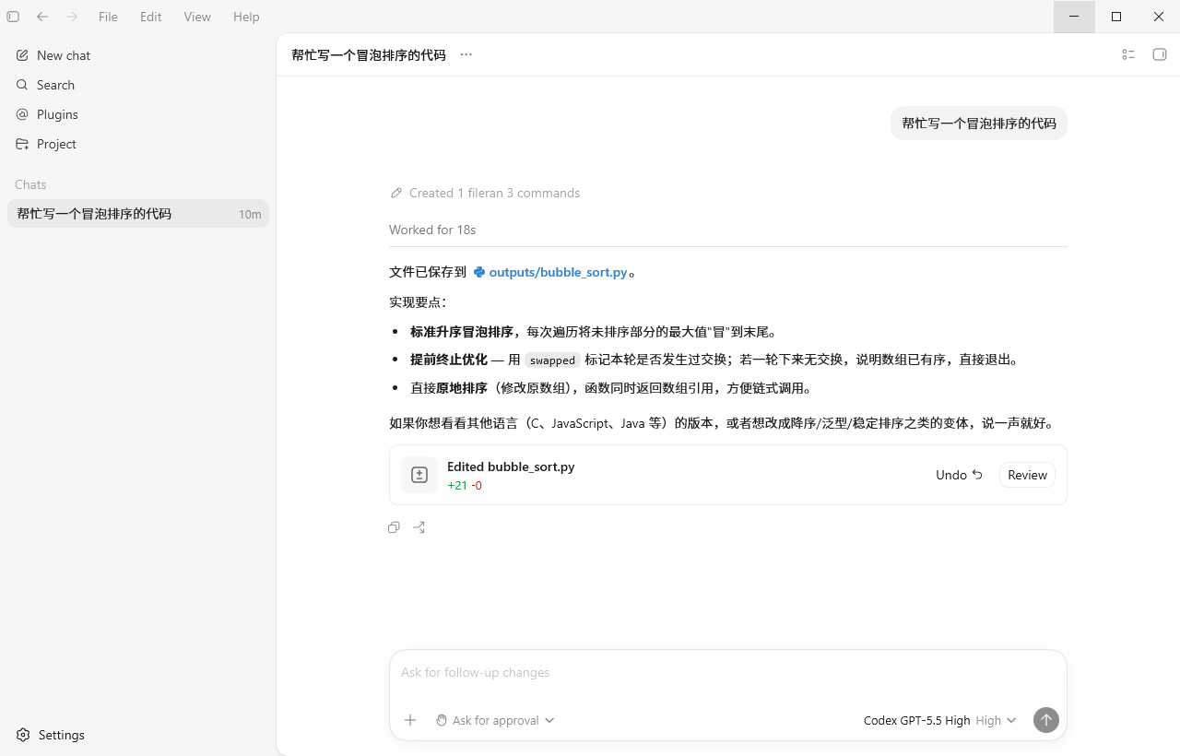Copy the assistant response

pos(394,527)
